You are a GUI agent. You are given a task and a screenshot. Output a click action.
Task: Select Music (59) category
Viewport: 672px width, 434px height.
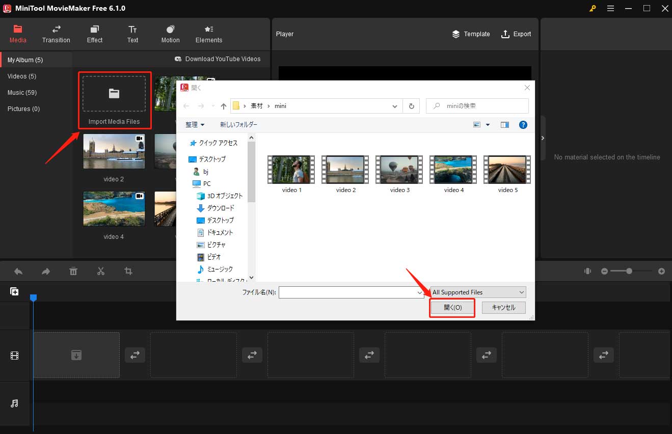pyautogui.click(x=22, y=93)
